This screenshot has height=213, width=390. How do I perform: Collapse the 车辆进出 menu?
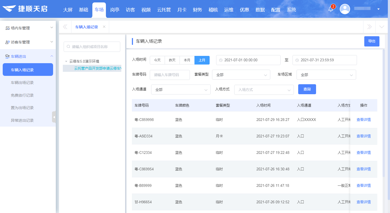pos(52,56)
